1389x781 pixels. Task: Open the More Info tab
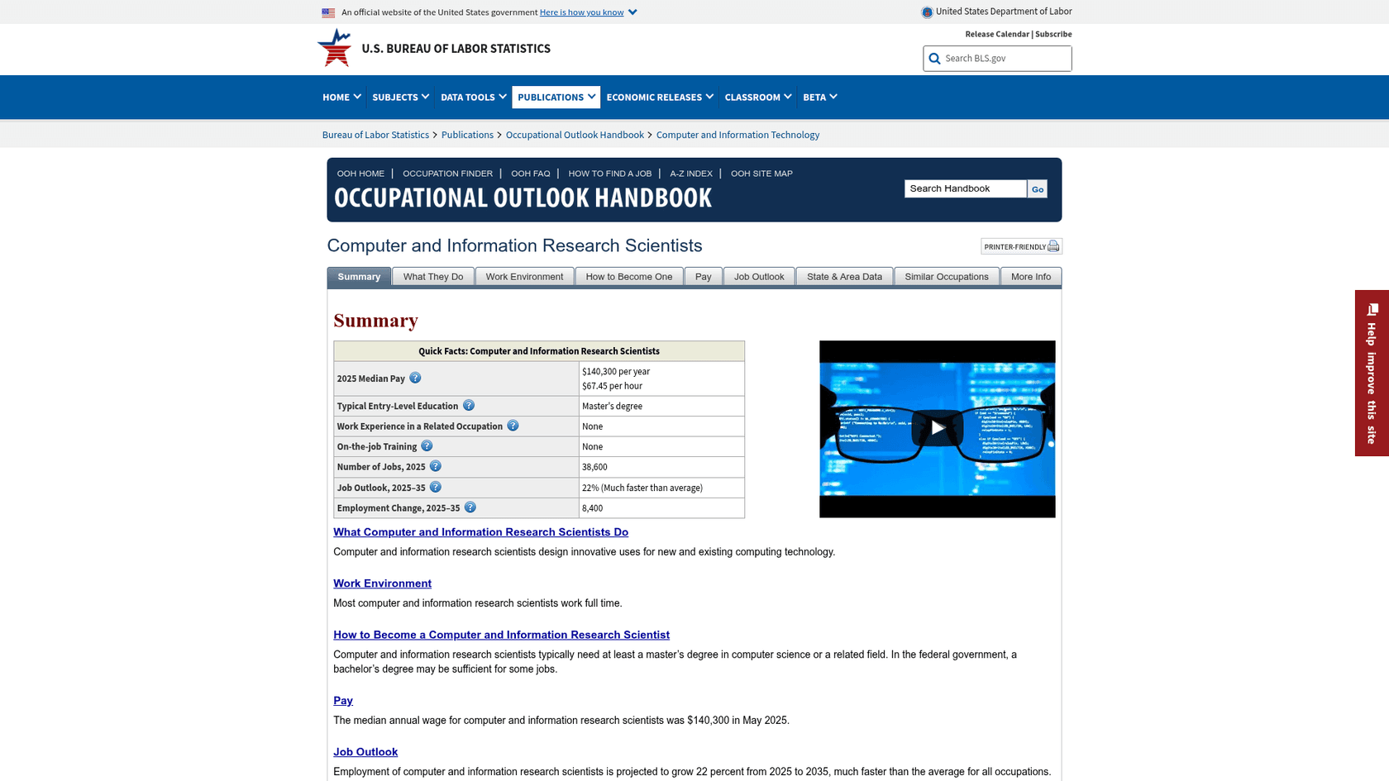1031,277
